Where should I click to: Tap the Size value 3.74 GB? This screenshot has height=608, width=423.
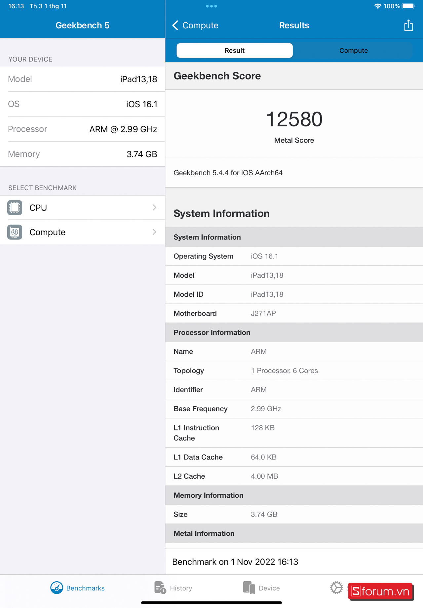pyautogui.click(x=264, y=515)
